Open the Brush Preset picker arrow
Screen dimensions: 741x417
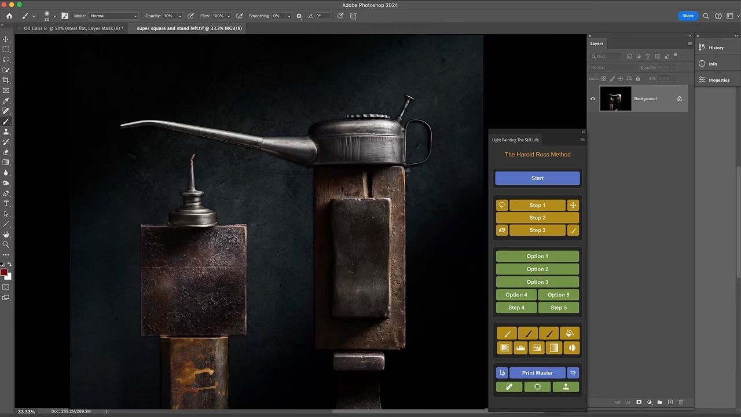coord(54,16)
